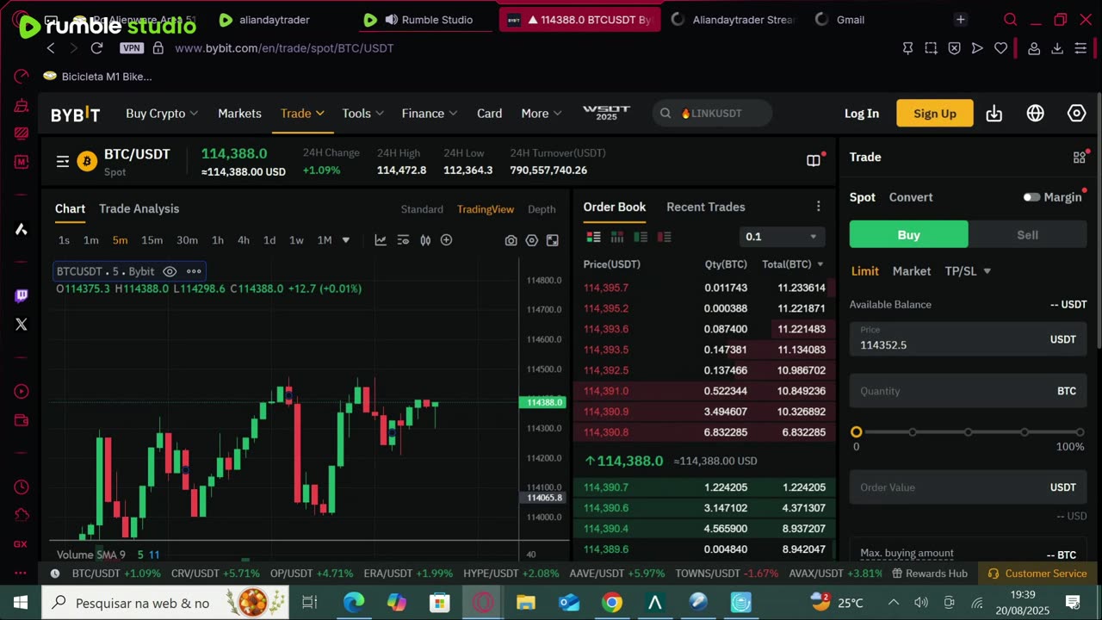Click the Log In link
This screenshot has width=1102, height=620.
point(862,114)
